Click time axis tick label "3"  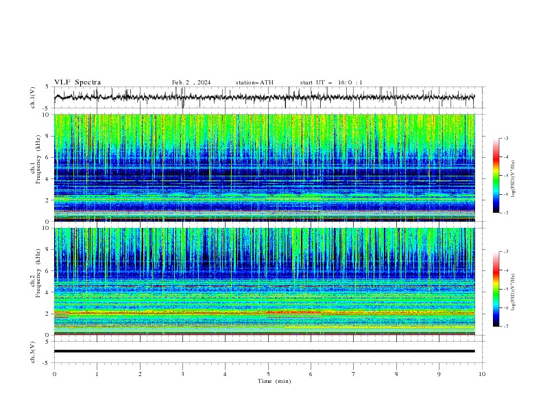pyautogui.click(x=182, y=374)
